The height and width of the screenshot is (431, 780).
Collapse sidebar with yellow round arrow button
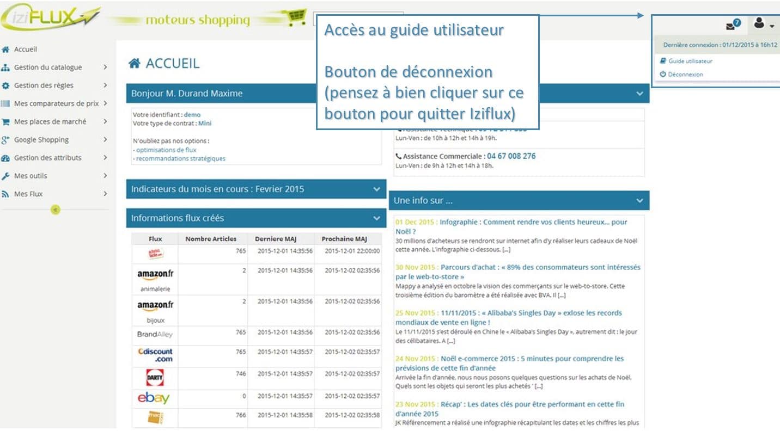55,210
